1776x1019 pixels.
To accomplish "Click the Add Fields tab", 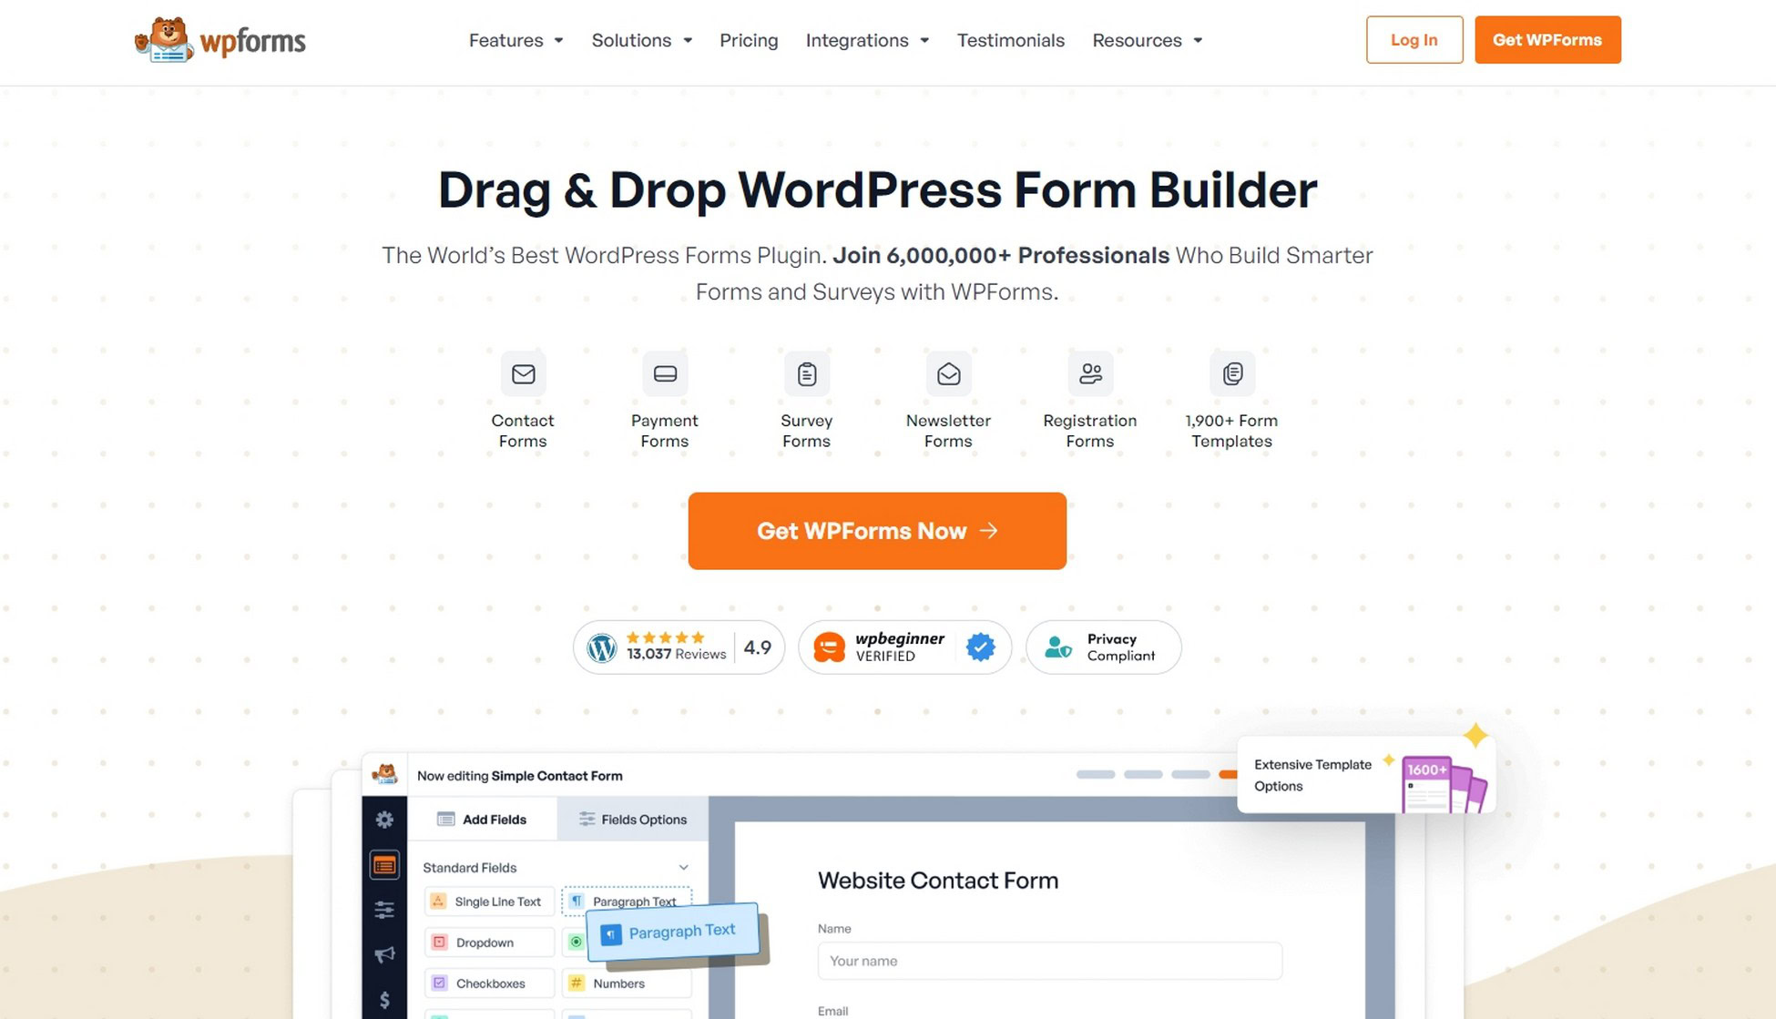I will [485, 818].
